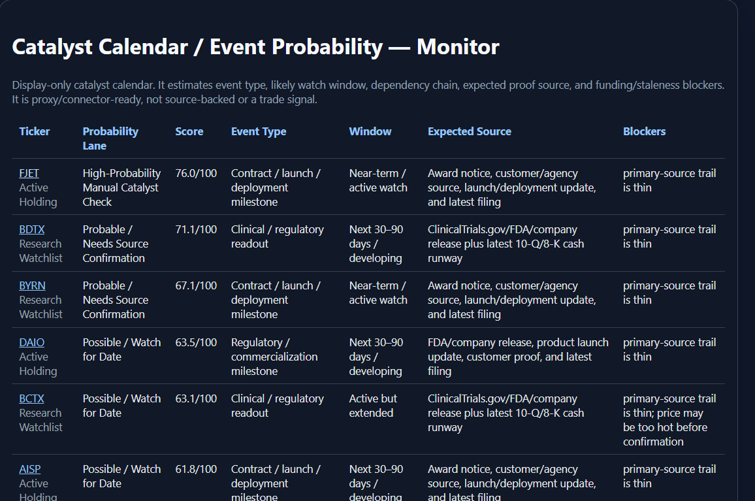Click the Blockers column header
This screenshot has width=755, height=501.
click(x=644, y=131)
